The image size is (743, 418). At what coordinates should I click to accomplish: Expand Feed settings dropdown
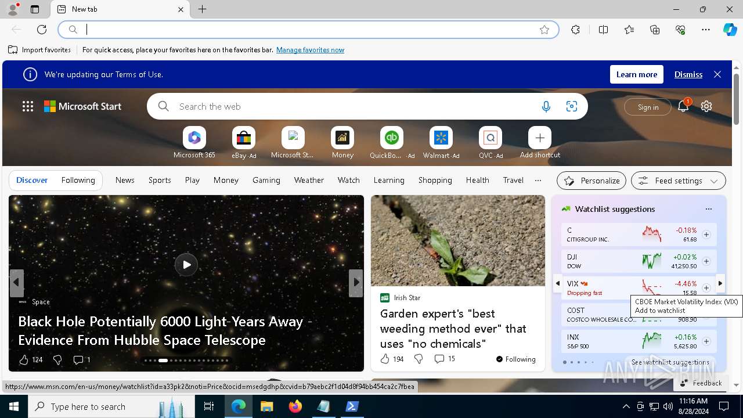tap(679, 181)
